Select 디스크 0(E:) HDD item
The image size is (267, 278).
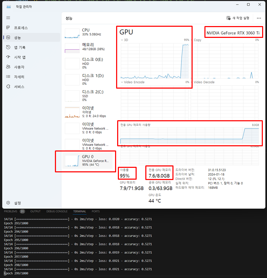pos(88,63)
